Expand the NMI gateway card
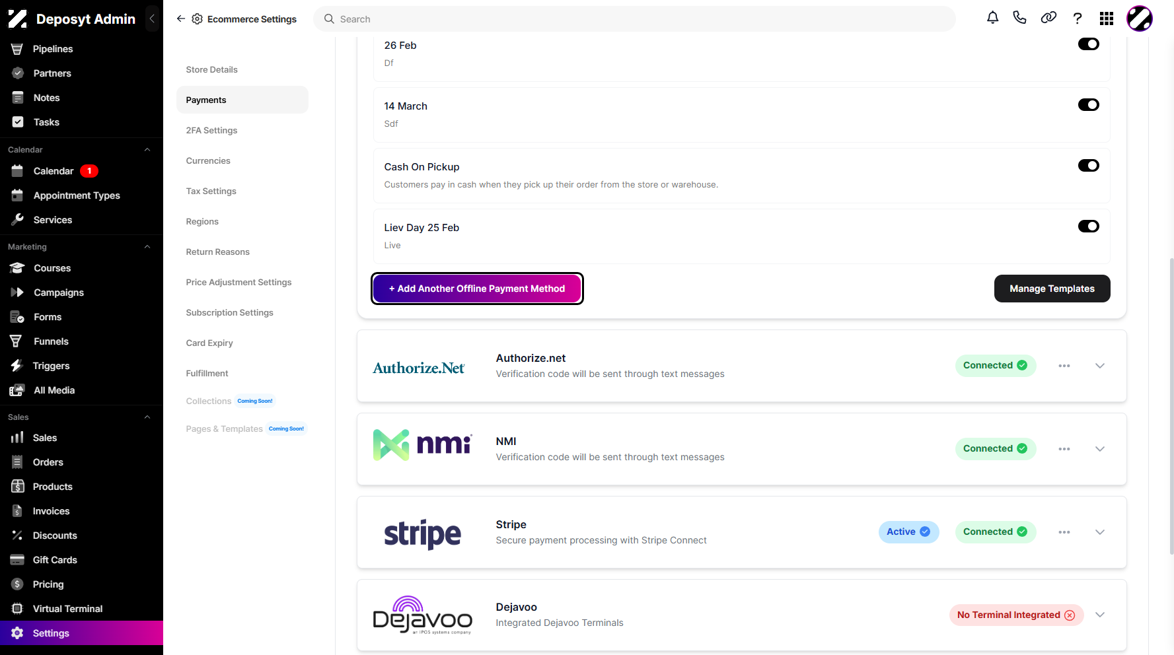Image resolution: width=1174 pixels, height=655 pixels. pyautogui.click(x=1100, y=449)
